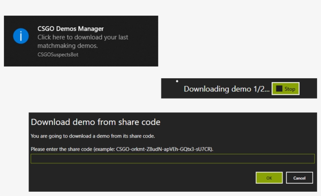Click 'Click here to download your last matchmaking demos' message

point(83,41)
